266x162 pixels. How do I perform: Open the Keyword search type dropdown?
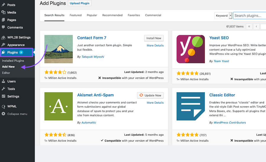click(x=223, y=16)
